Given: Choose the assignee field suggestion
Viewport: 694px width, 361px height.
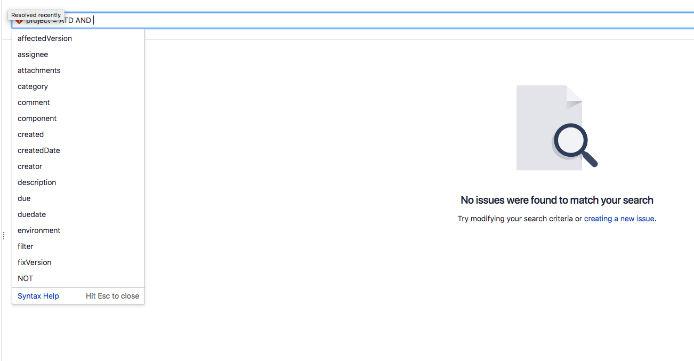Looking at the screenshot, I should click(78, 54).
